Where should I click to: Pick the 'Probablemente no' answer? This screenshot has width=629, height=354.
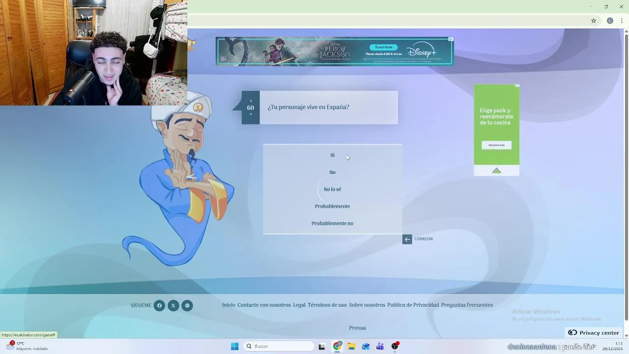click(332, 223)
